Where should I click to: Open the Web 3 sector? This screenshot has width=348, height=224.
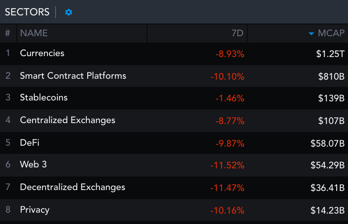click(33, 165)
